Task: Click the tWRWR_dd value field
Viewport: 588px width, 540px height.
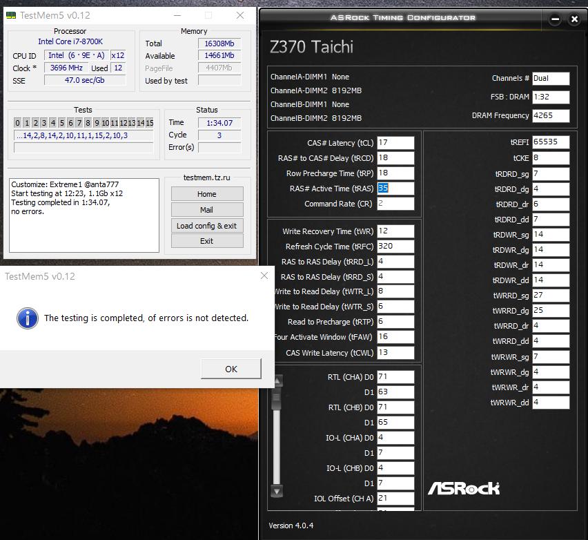Action: (x=551, y=403)
